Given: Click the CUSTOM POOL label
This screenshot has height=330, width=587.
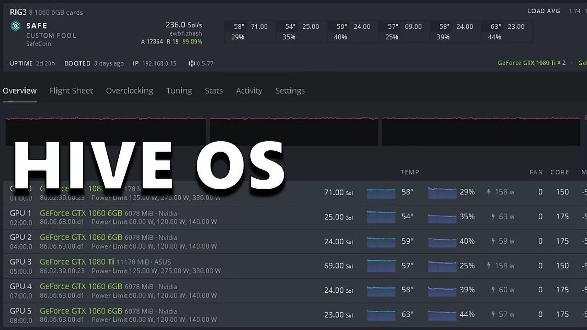Looking at the screenshot, I should click(x=51, y=35).
